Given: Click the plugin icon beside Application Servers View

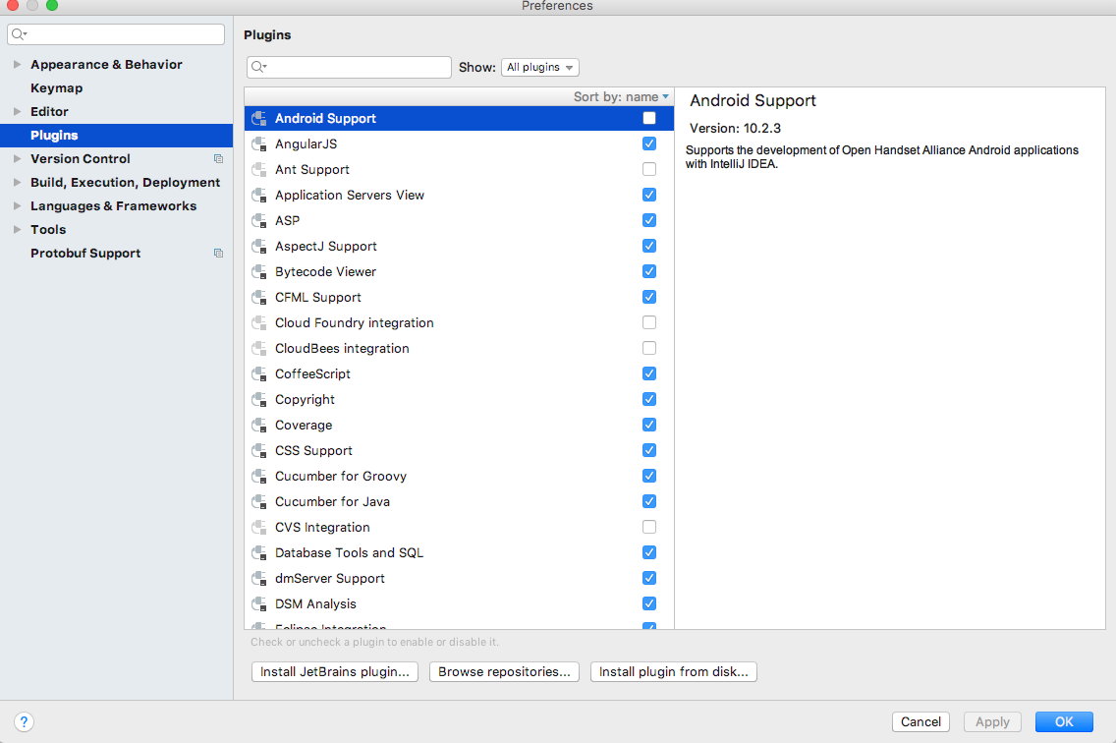Looking at the screenshot, I should 259,196.
